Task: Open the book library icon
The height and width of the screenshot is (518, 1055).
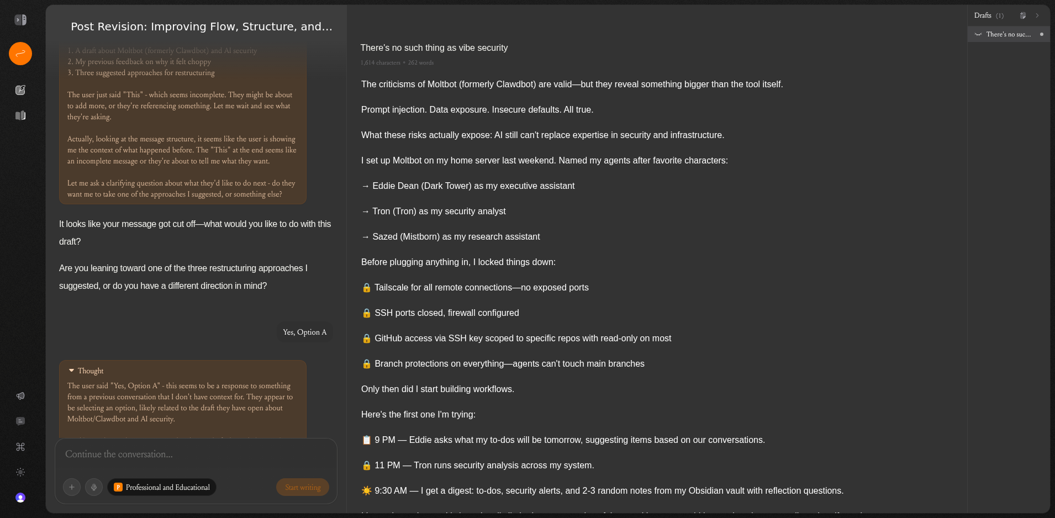Action: [x=20, y=115]
